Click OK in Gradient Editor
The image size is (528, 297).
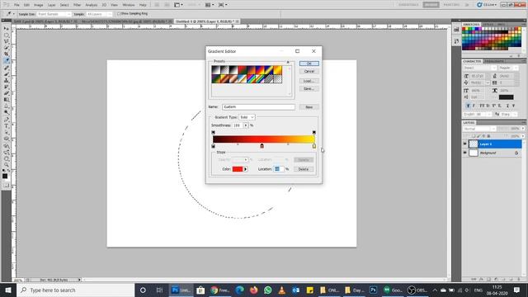click(309, 64)
